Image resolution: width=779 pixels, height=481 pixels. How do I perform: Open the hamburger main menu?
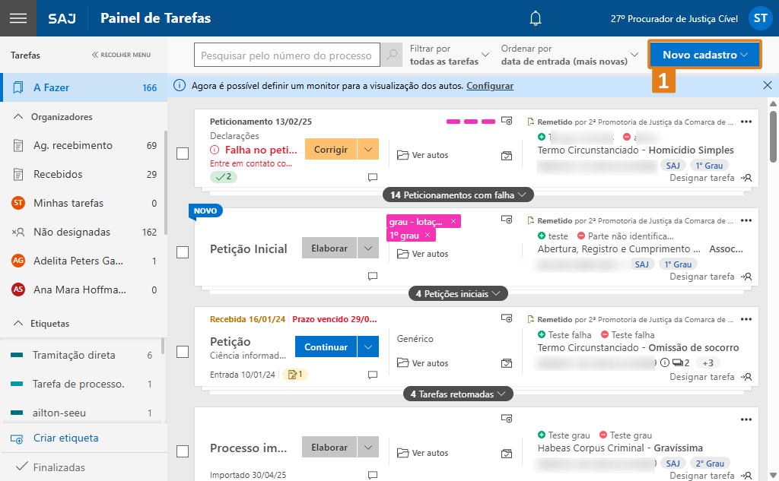click(17, 18)
